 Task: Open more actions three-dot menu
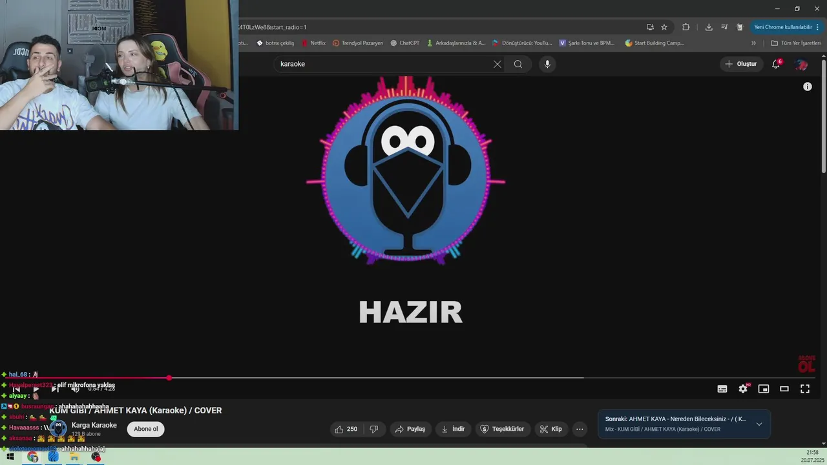580,429
